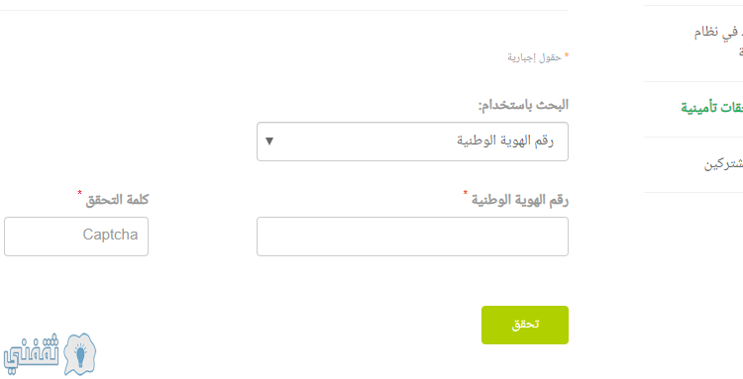Click the blue ثقفني logo text
743x379 pixels.
click(x=32, y=352)
